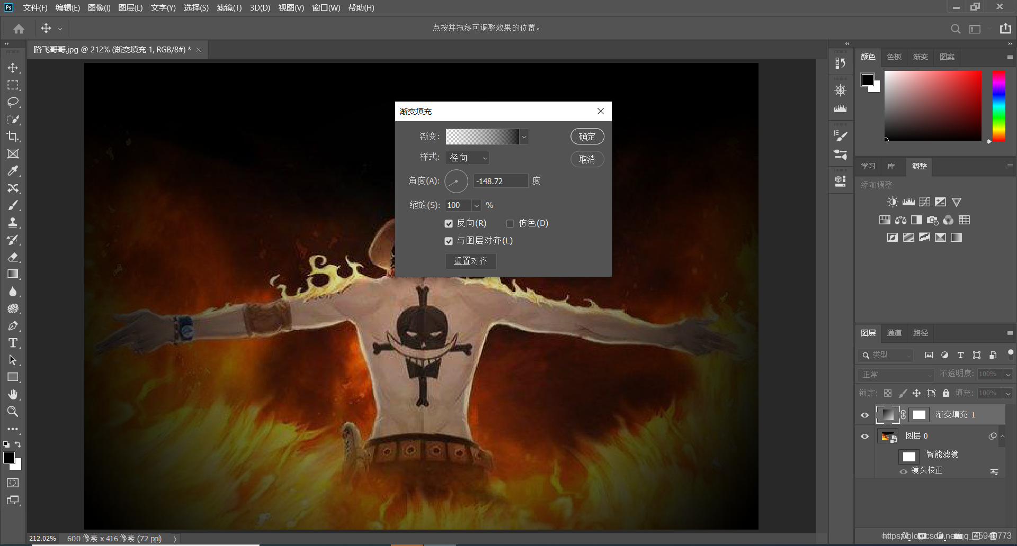Viewport: 1017px width, 546px height.
Task: Select the Eyedropper tool
Action: pos(13,171)
